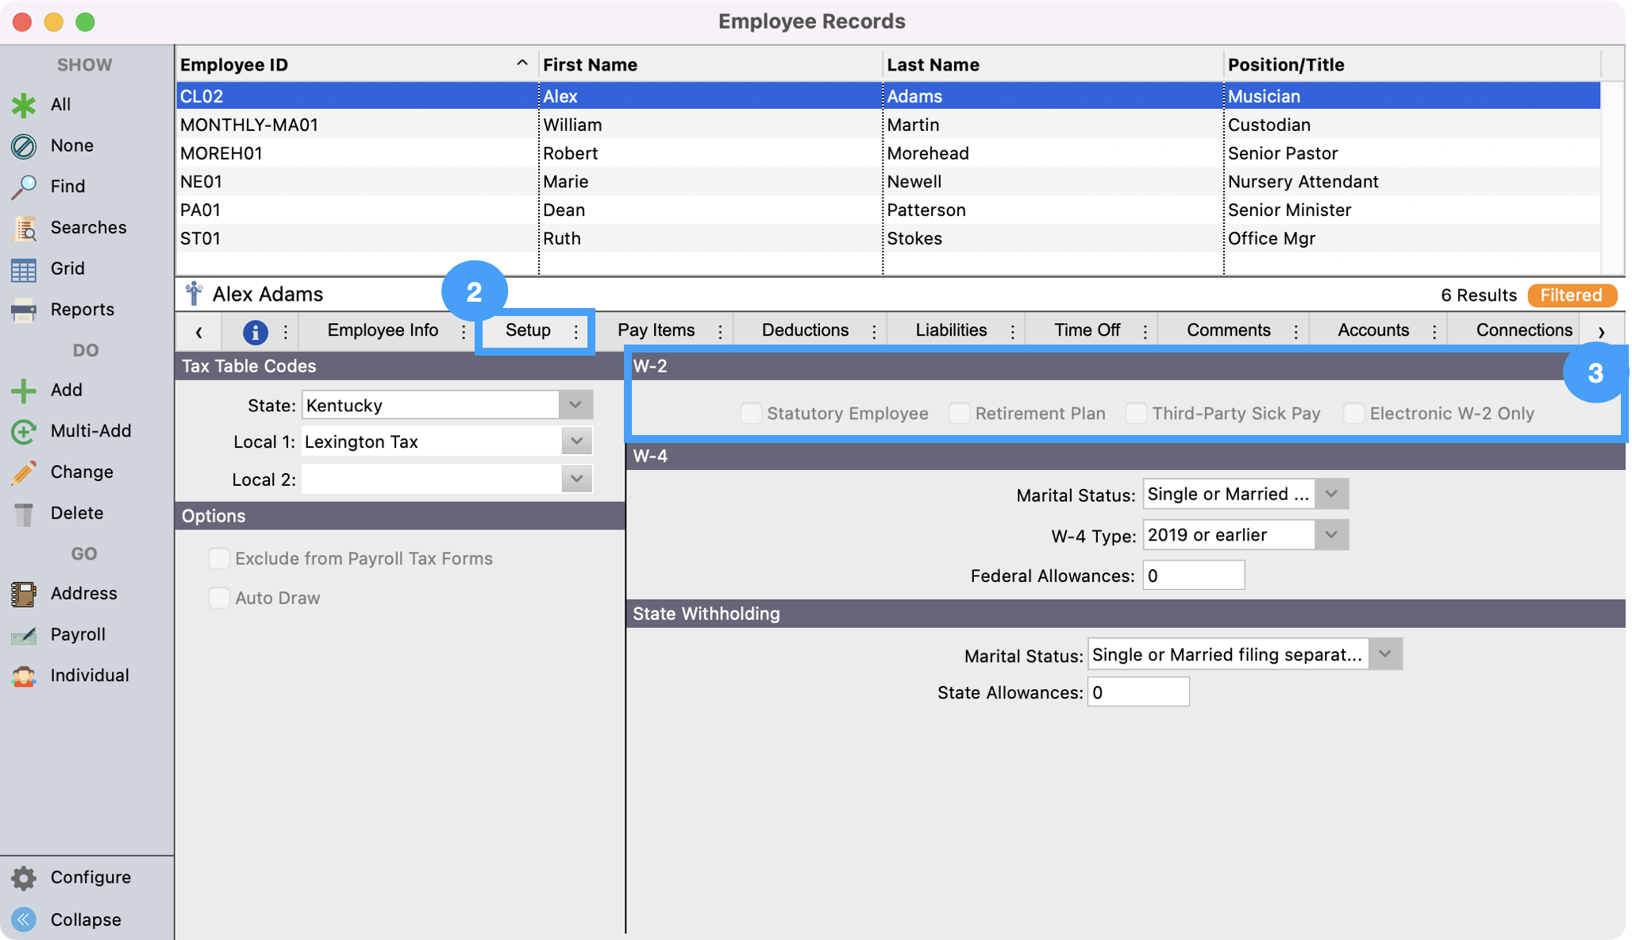This screenshot has width=1632, height=940.
Task: Click the Multi-Add icon
Action: coord(24,430)
